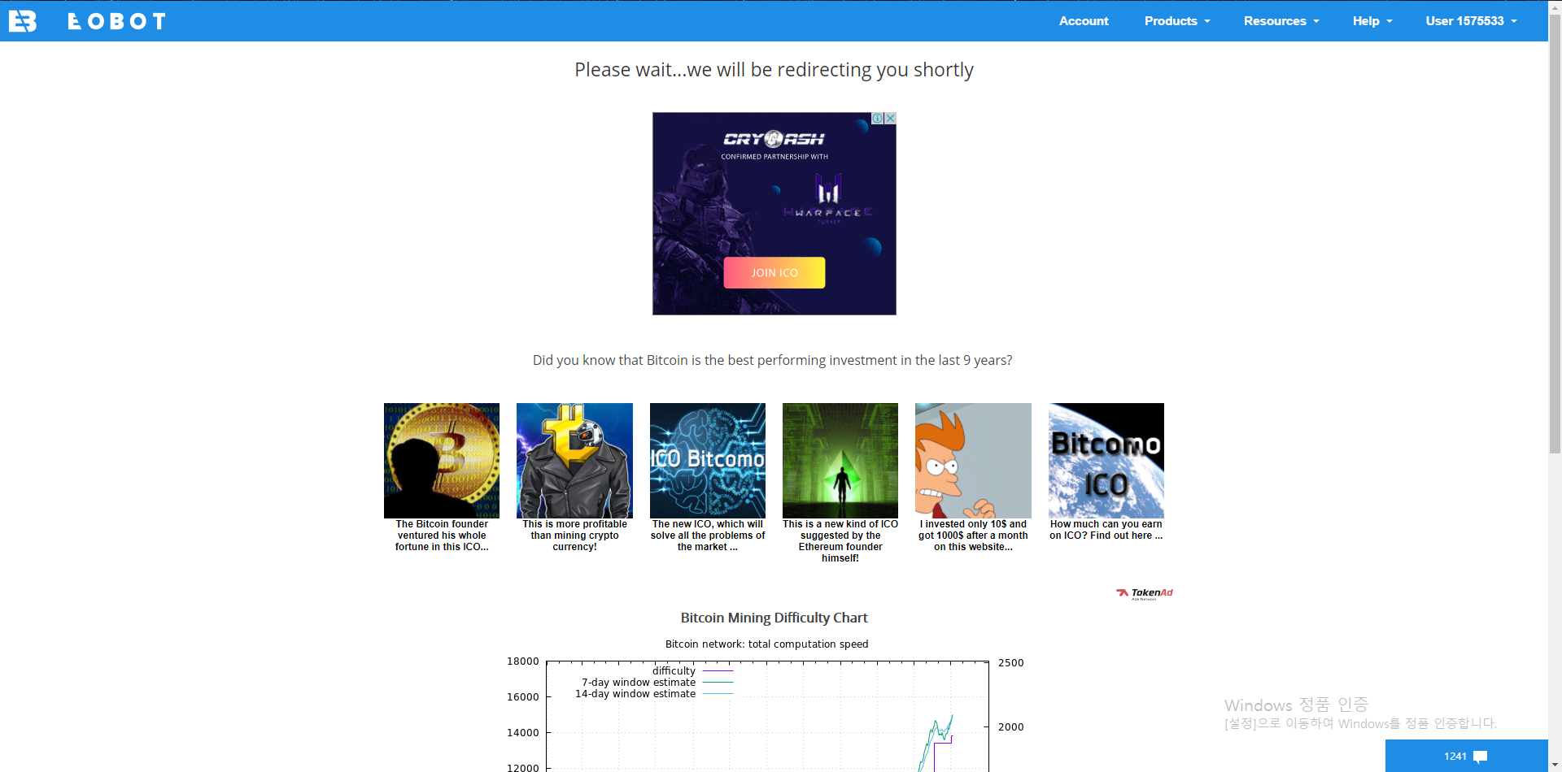
Task: Close the Cryoash ad with X icon
Action: (891, 119)
